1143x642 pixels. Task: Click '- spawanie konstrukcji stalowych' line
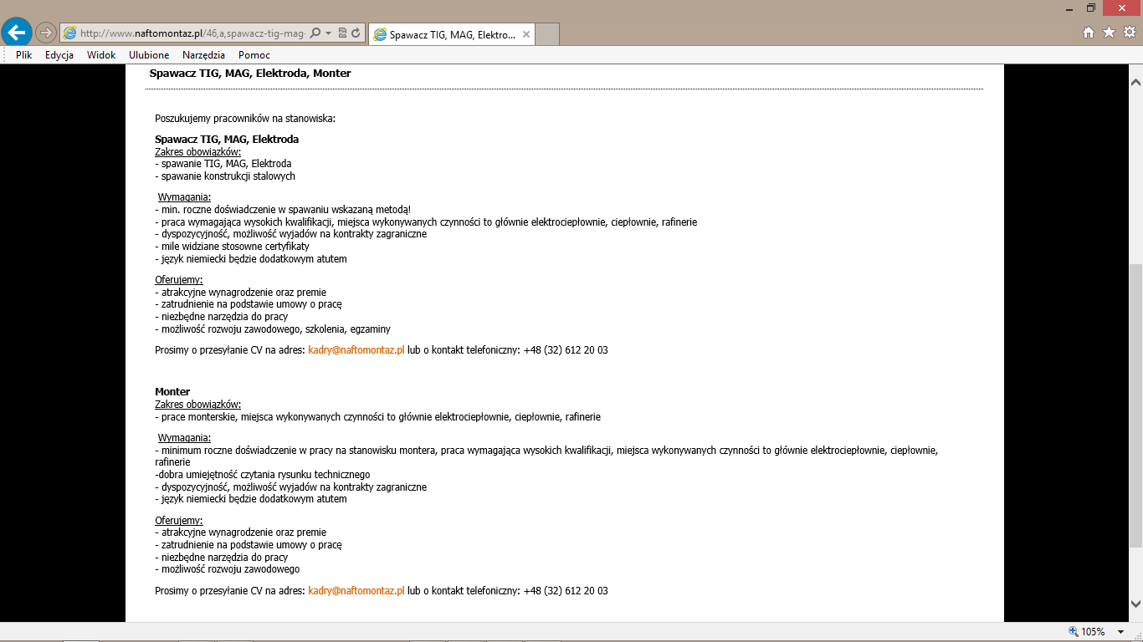coord(225,176)
